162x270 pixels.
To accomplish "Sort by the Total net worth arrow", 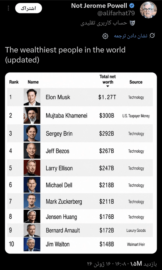I will pos(108,86).
